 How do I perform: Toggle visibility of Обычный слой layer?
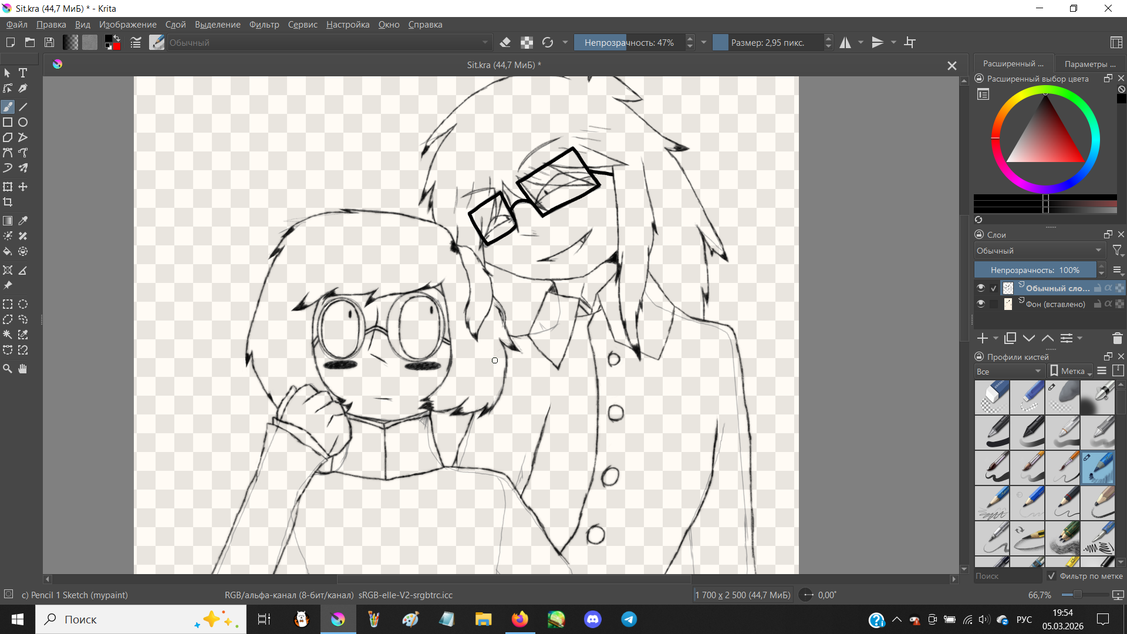[981, 288]
